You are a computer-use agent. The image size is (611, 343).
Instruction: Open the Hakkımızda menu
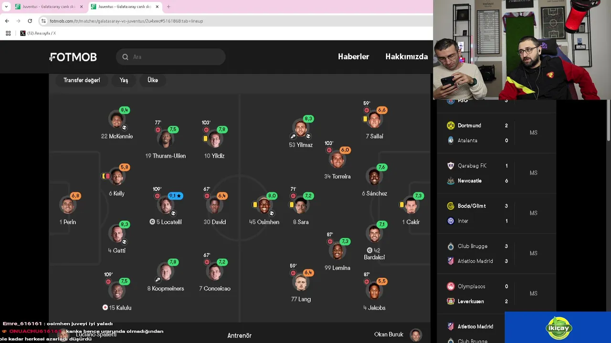[407, 57]
